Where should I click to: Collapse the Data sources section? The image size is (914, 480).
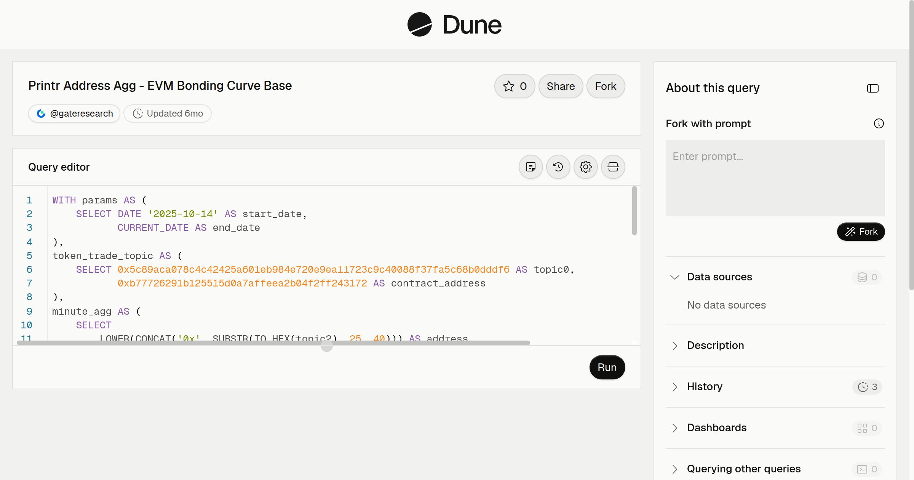pos(674,277)
